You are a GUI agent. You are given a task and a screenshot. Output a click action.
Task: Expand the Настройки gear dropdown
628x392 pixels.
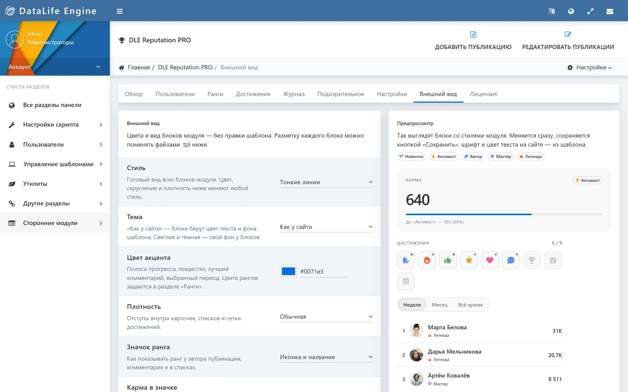pos(590,67)
